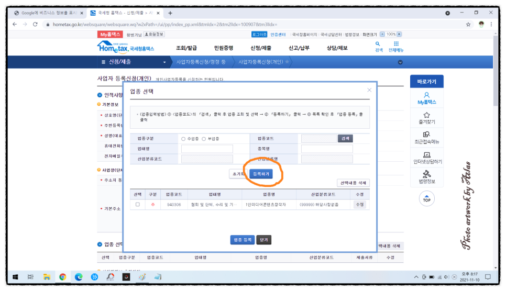
Task: Open 최근접속메뉴 in the sidebar
Action: (426, 138)
